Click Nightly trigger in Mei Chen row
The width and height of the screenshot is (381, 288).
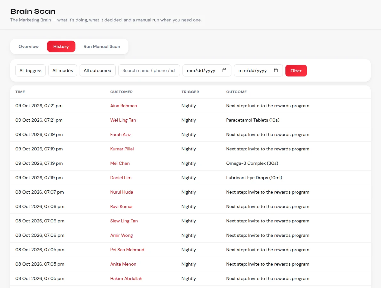(x=189, y=163)
